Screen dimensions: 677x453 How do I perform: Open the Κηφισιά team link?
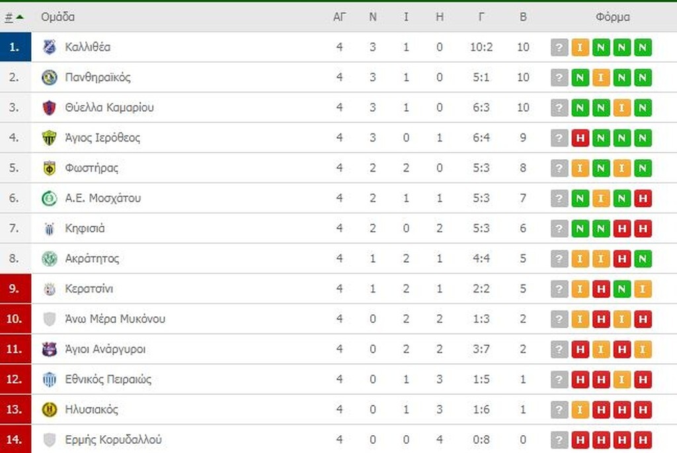(85, 228)
